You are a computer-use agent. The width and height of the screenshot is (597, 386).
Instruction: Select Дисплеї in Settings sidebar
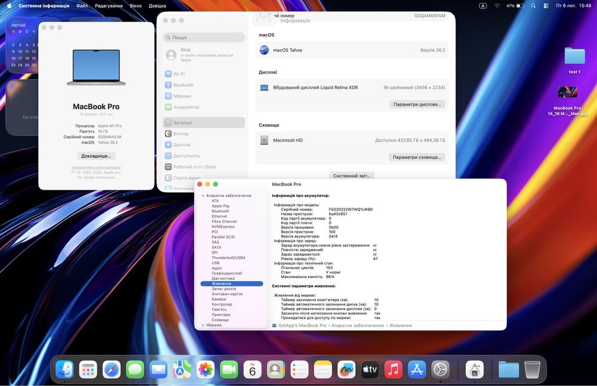204,144
